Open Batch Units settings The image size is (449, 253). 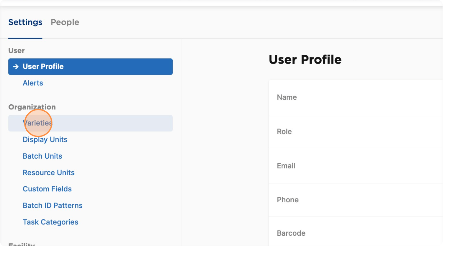pos(42,156)
